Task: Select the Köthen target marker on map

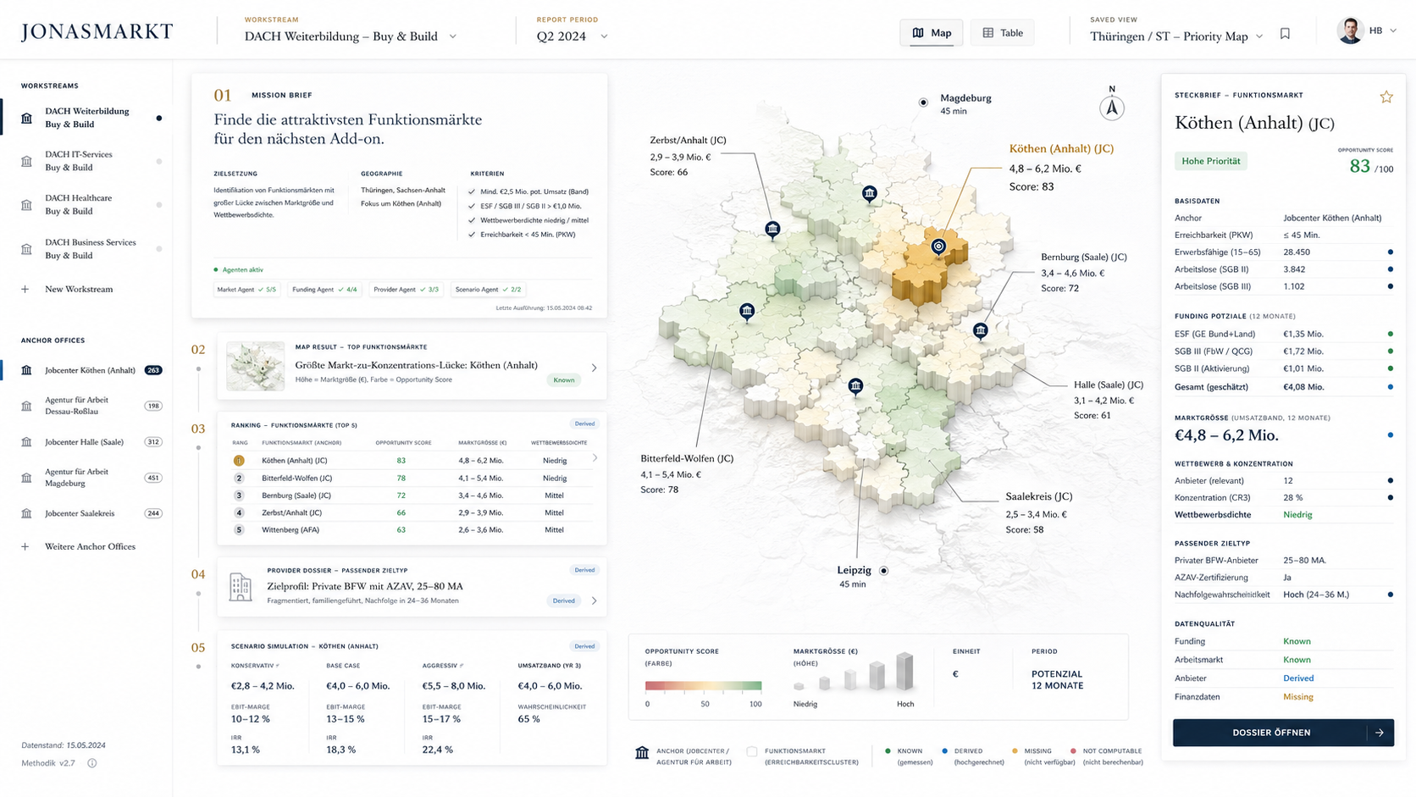Action: tap(938, 246)
